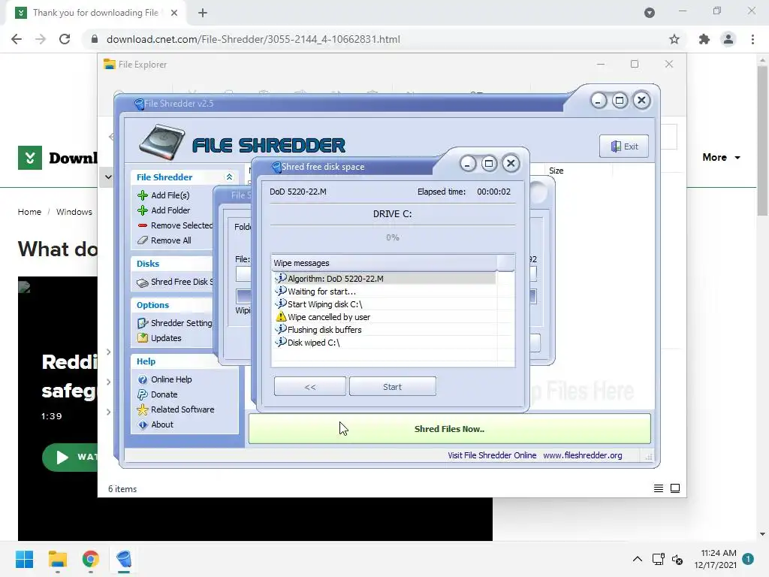Select the Start Wiping disk C:\ message

click(x=385, y=304)
